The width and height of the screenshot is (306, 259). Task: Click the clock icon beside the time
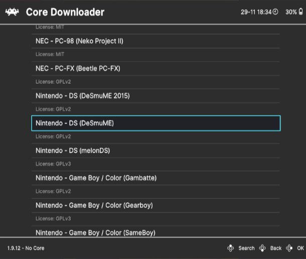point(275,12)
